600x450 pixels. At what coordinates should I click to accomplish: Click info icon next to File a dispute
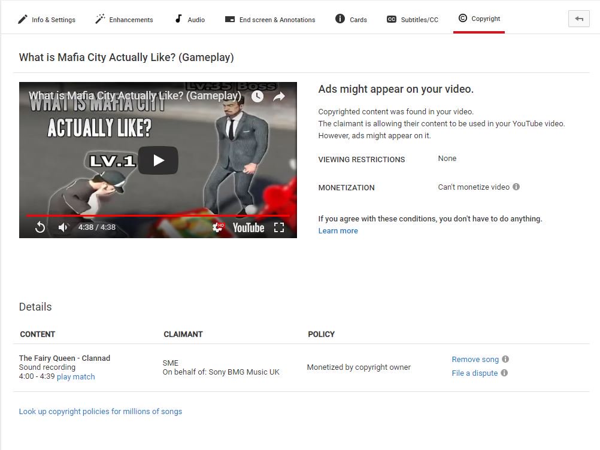point(504,373)
